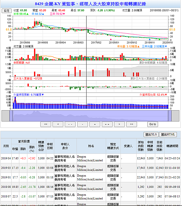Click the 年均量: 3.12萬張 volume legend
Image resolution: width=182 pixels, height=206 pixels.
pos(128,46)
